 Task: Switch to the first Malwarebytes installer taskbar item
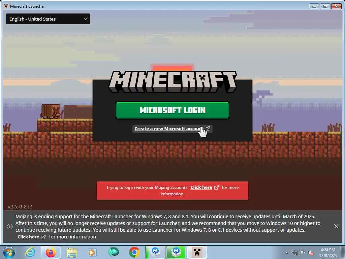tap(155, 252)
